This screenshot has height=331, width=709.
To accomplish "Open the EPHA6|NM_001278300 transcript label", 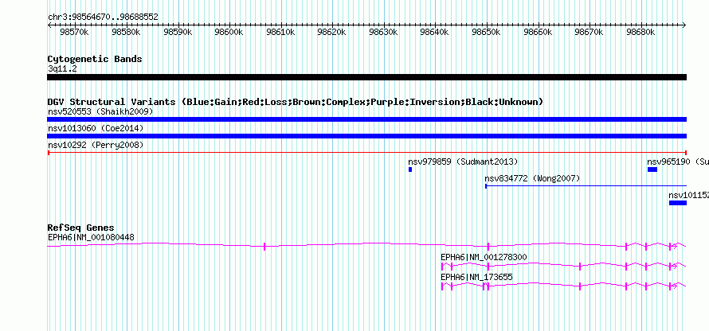I will (x=484, y=257).
